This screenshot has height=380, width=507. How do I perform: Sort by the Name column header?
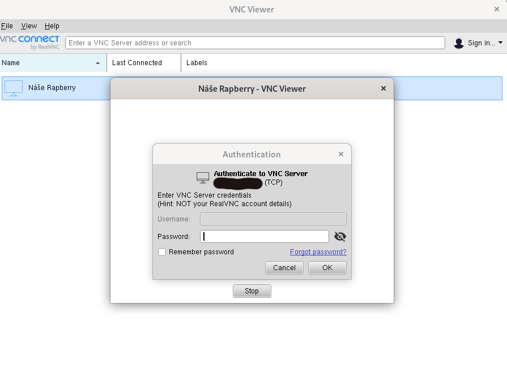coord(53,63)
